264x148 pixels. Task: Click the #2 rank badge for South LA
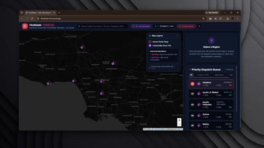pos(193,94)
